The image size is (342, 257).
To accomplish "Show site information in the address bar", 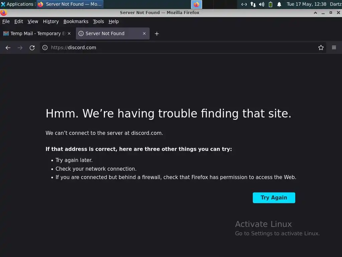I will click(45, 48).
